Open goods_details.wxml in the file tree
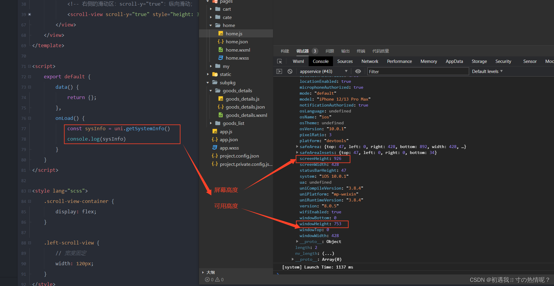The image size is (554, 286). [246, 115]
